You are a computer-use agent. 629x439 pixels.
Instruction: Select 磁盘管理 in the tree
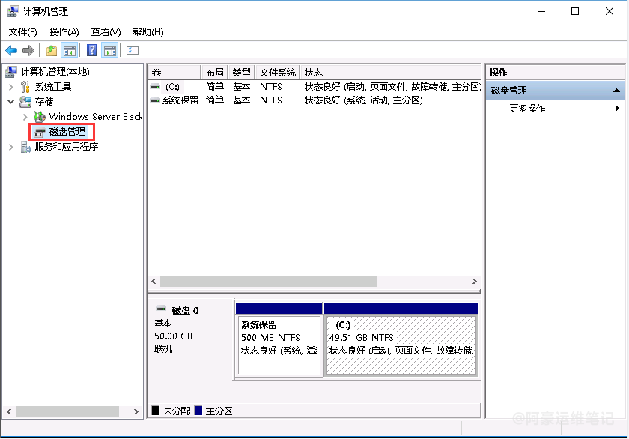[x=67, y=132]
